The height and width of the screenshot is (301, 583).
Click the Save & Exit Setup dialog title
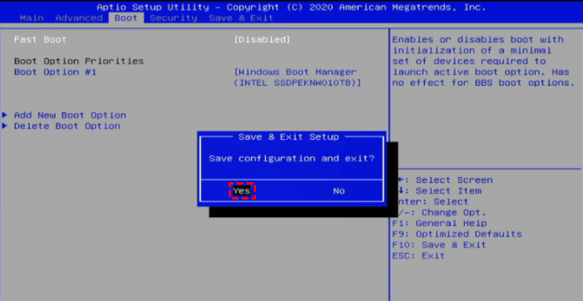click(289, 136)
